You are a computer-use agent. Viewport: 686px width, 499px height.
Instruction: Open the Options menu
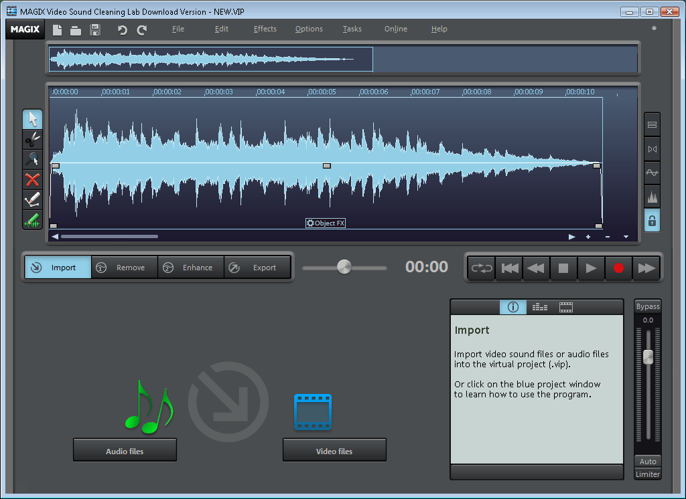coord(309,29)
